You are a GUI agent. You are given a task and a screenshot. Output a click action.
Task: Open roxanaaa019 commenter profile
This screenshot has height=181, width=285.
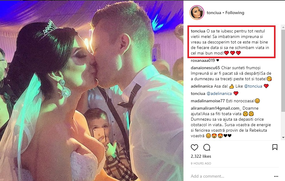[x=203, y=60]
